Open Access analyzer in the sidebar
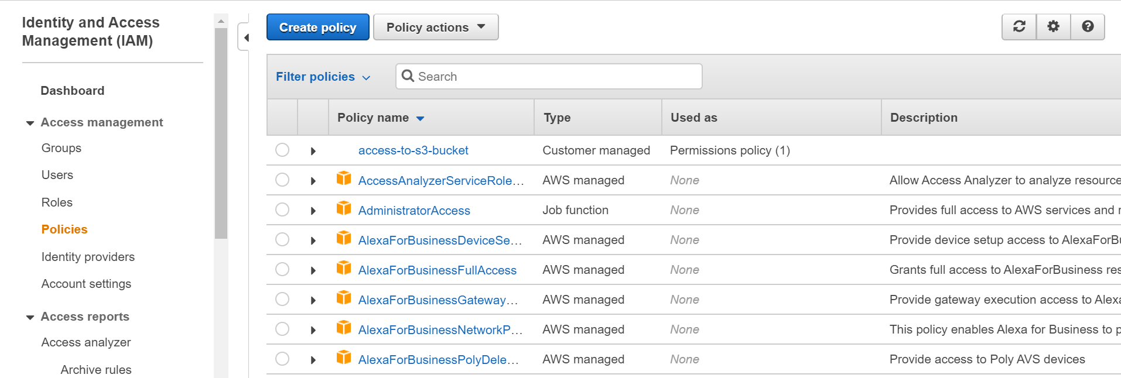 (86, 342)
